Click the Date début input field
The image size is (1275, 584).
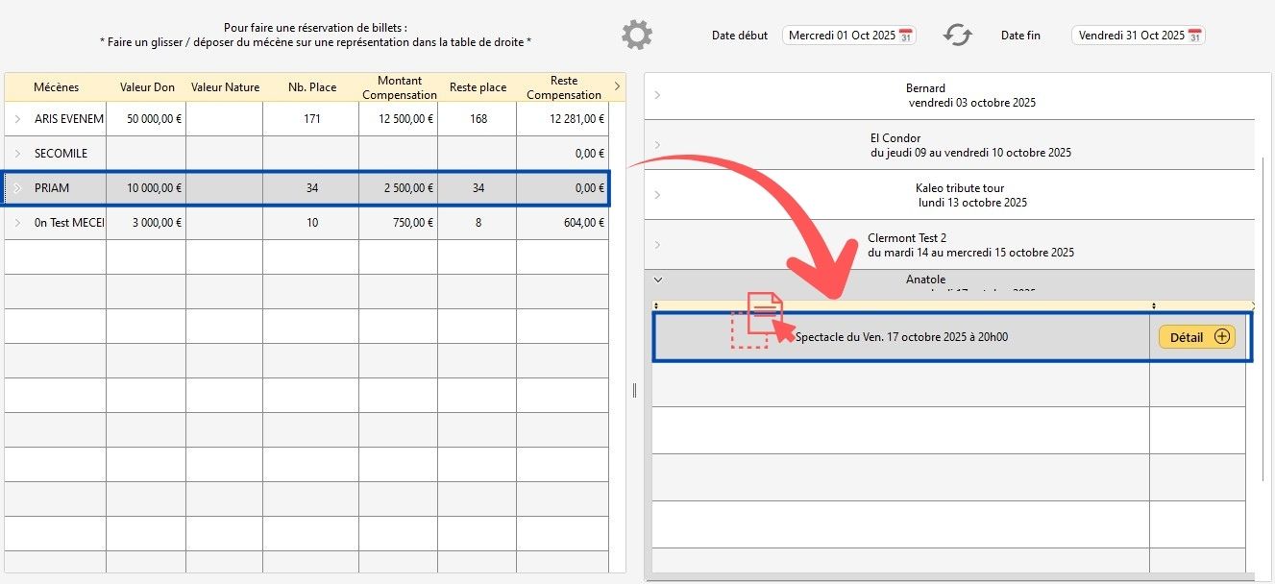pyautogui.click(x=840, y=36)
